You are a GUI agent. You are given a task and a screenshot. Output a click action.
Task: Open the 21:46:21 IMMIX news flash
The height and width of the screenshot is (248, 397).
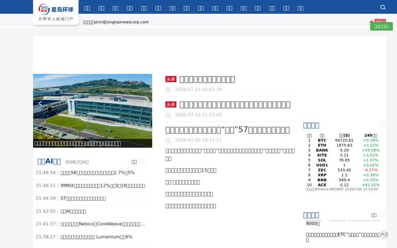(103, 186)
